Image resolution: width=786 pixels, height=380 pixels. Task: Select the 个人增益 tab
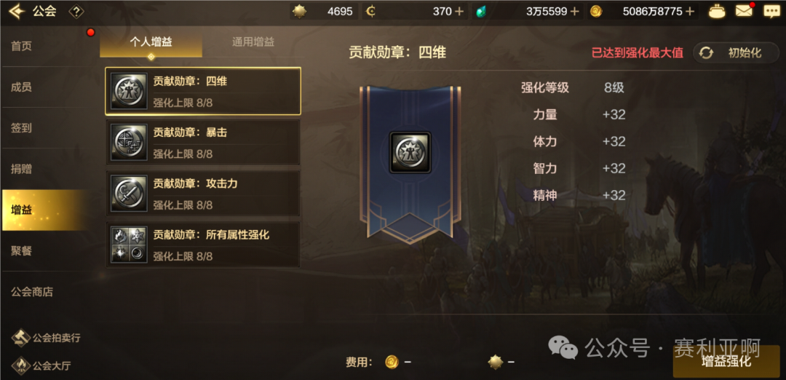(151, 42)
